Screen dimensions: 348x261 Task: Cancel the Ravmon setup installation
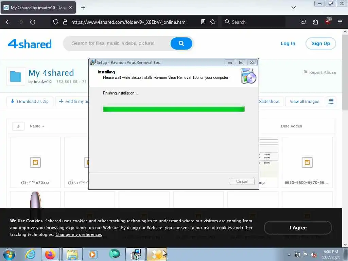(x=242, y=181)
